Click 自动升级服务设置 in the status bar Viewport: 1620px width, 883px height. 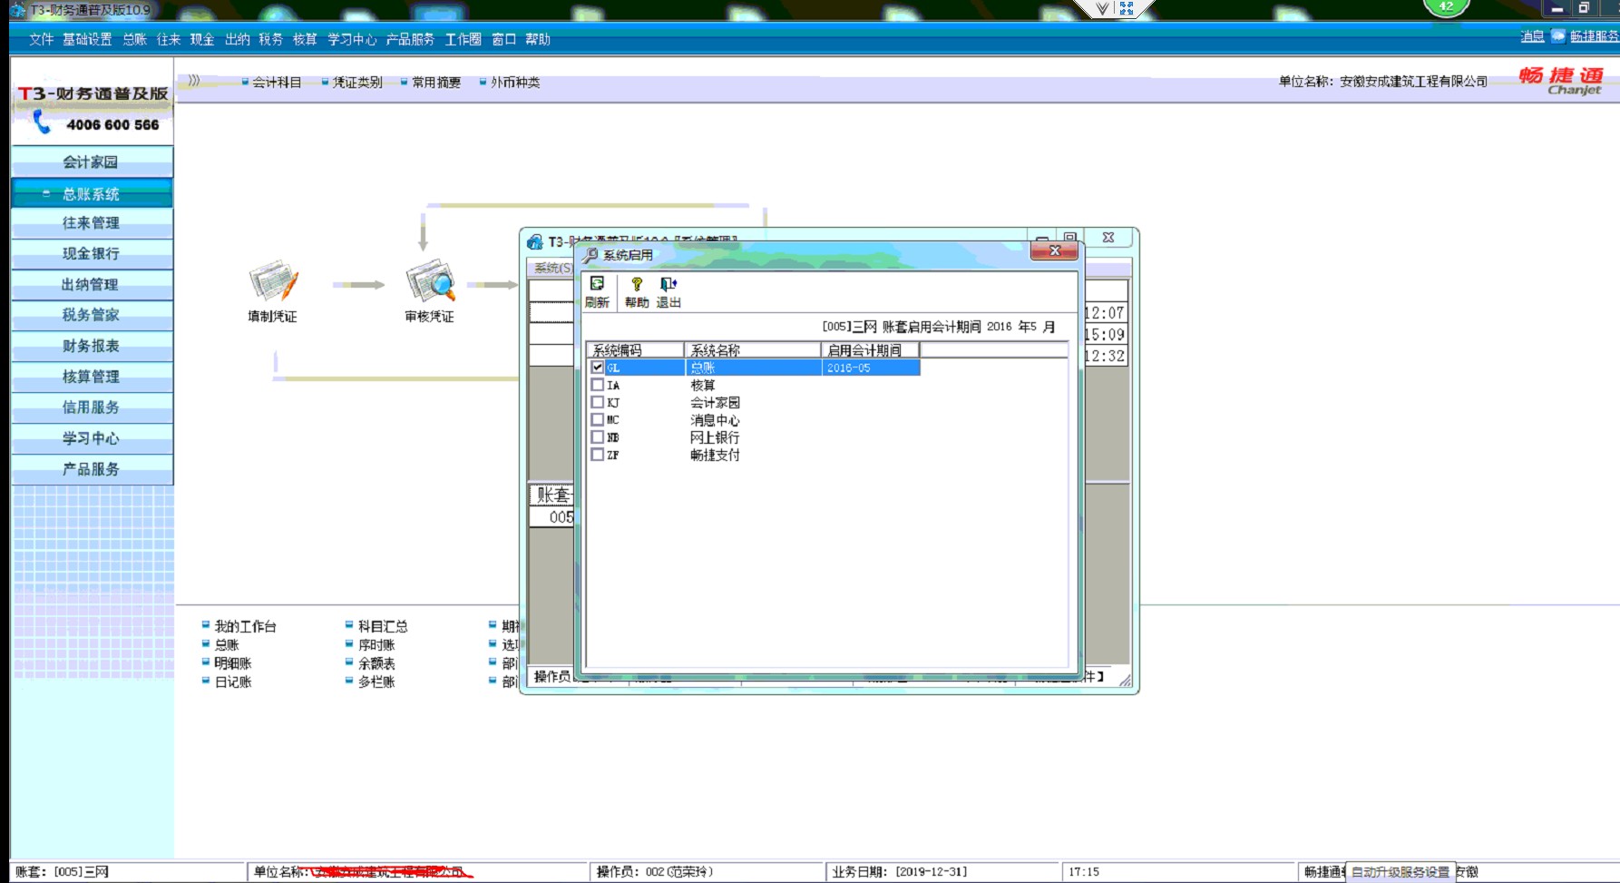(x=1400, y=872)
